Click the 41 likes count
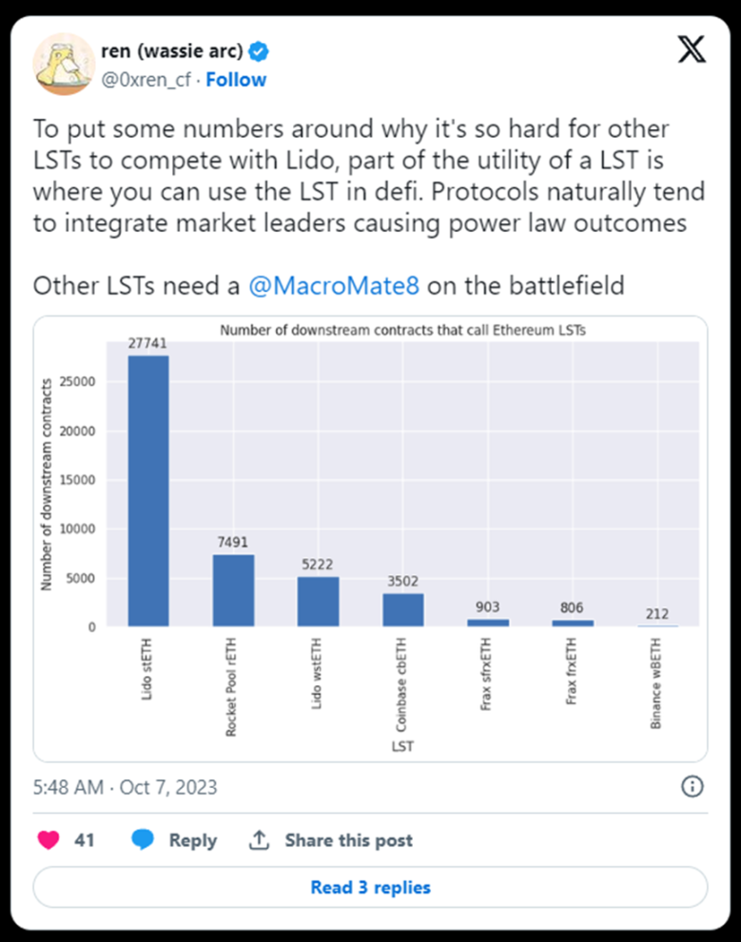Screen dimensions: 741x942 [84, 840]
